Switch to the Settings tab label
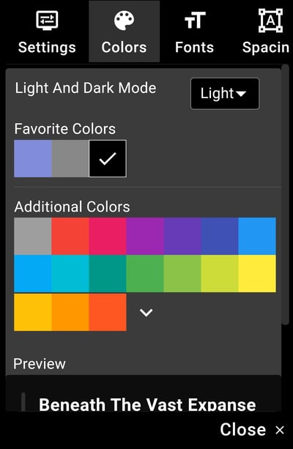Screen dimensions: 293x449 47,48
